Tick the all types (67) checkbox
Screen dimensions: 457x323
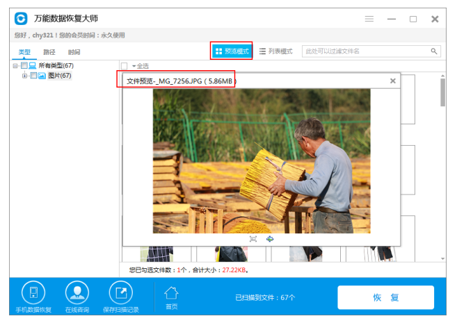[x=24, y=65]
